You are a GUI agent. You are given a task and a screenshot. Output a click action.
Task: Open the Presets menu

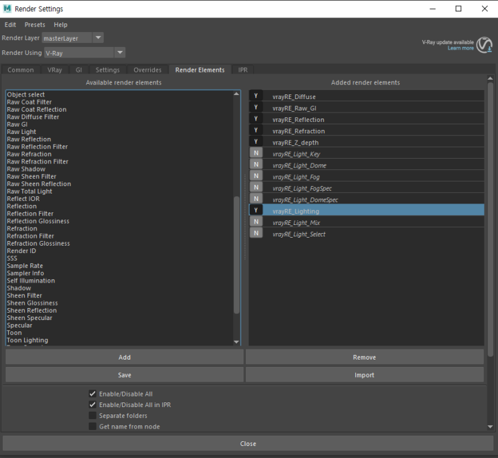[x=35, y=25]
